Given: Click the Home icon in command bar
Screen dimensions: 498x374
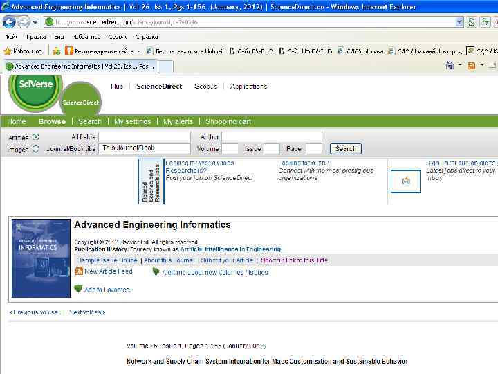Looking at the screenshot, I should [450, 66].
